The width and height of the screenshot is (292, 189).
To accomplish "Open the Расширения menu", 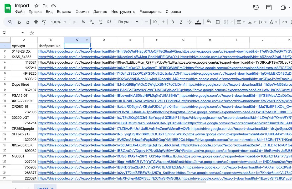I will pyautogui.click(x=151, y=12).
